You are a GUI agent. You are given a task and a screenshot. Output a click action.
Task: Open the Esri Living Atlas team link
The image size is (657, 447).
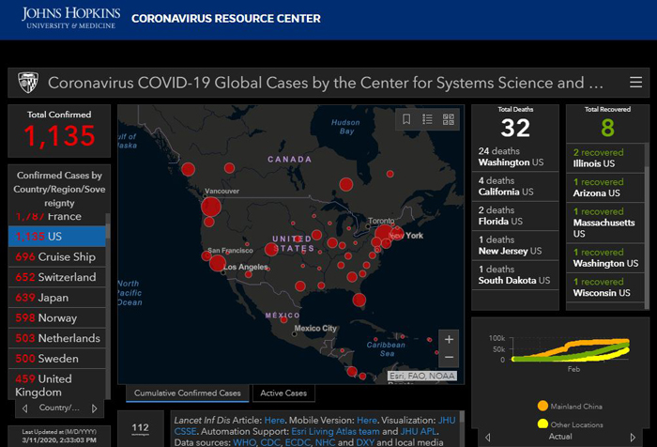click(335, 431)
